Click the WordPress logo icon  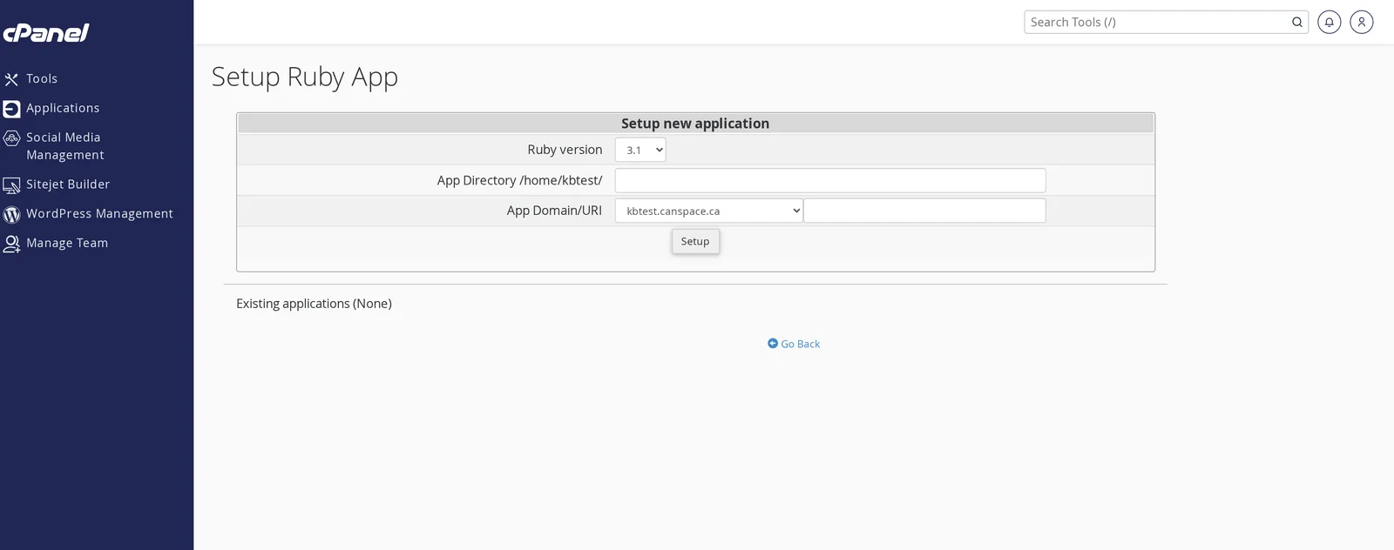coord(11,214)
